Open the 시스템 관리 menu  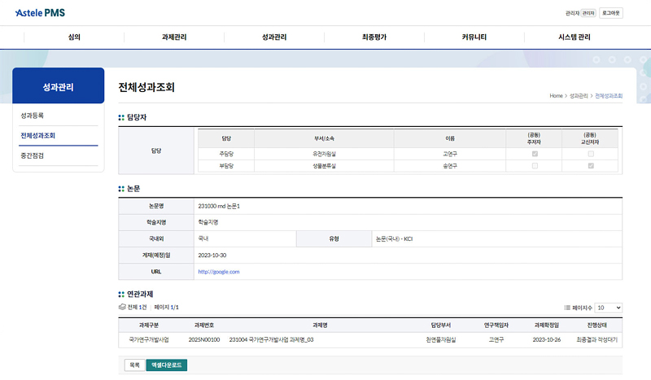coord(575,37)
